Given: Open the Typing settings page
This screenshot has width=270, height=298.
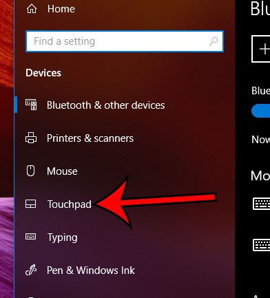Looking at the screenshot, I should click(x=62, y=237).
